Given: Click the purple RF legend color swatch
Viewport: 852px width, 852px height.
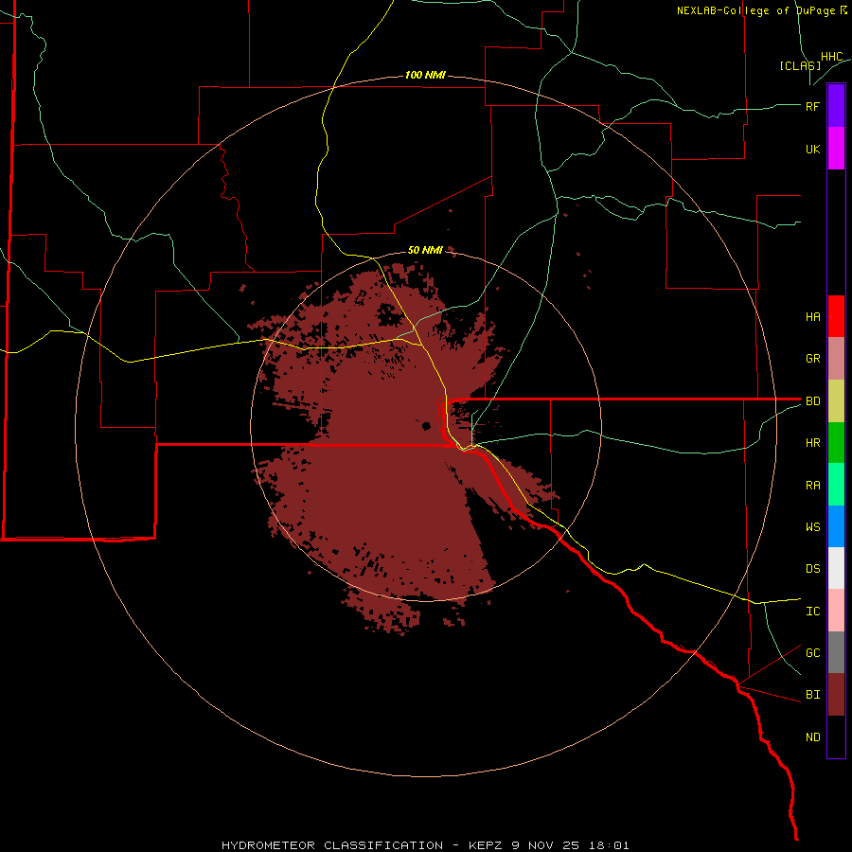Looking at the screenshot, I should [836, 106].
